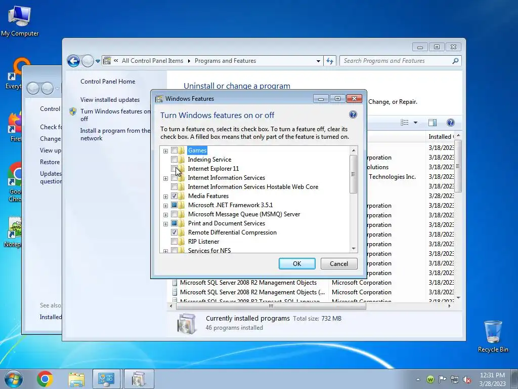Click the change view icon
This screenshot has width=518, height=389.
coord(404,123)
